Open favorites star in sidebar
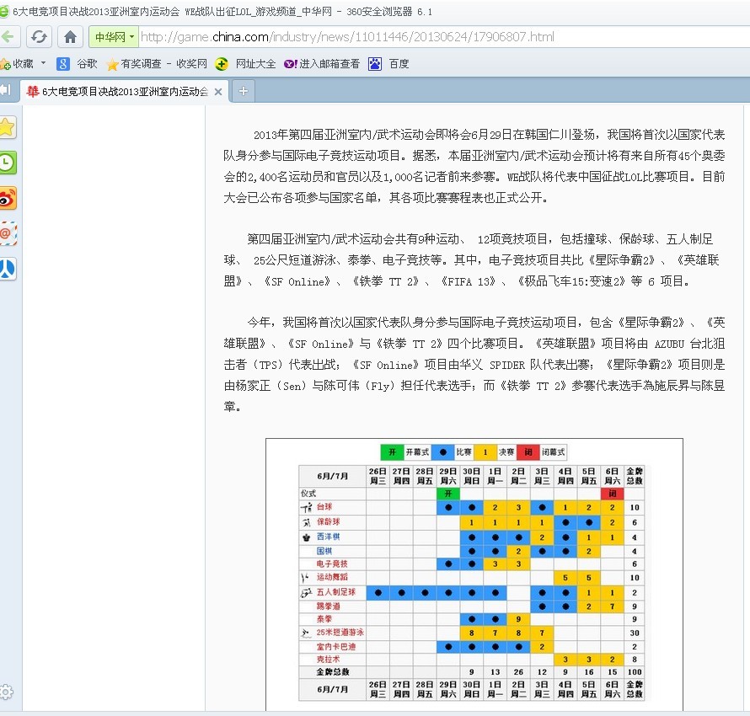 (8, 128)
